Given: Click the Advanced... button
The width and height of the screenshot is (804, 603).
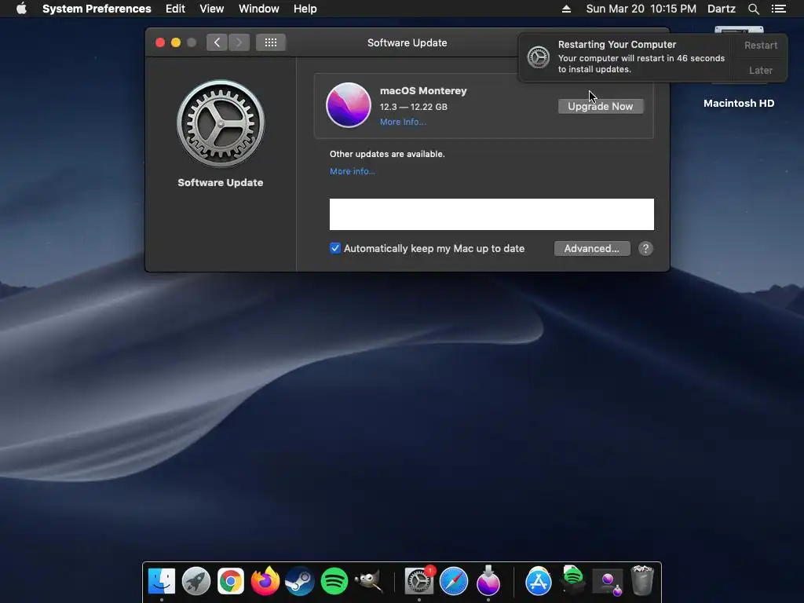Looking at the screenshot, I should [592, 249].
